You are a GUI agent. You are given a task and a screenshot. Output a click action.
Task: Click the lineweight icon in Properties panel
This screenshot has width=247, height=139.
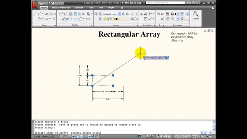coord(182,14)
